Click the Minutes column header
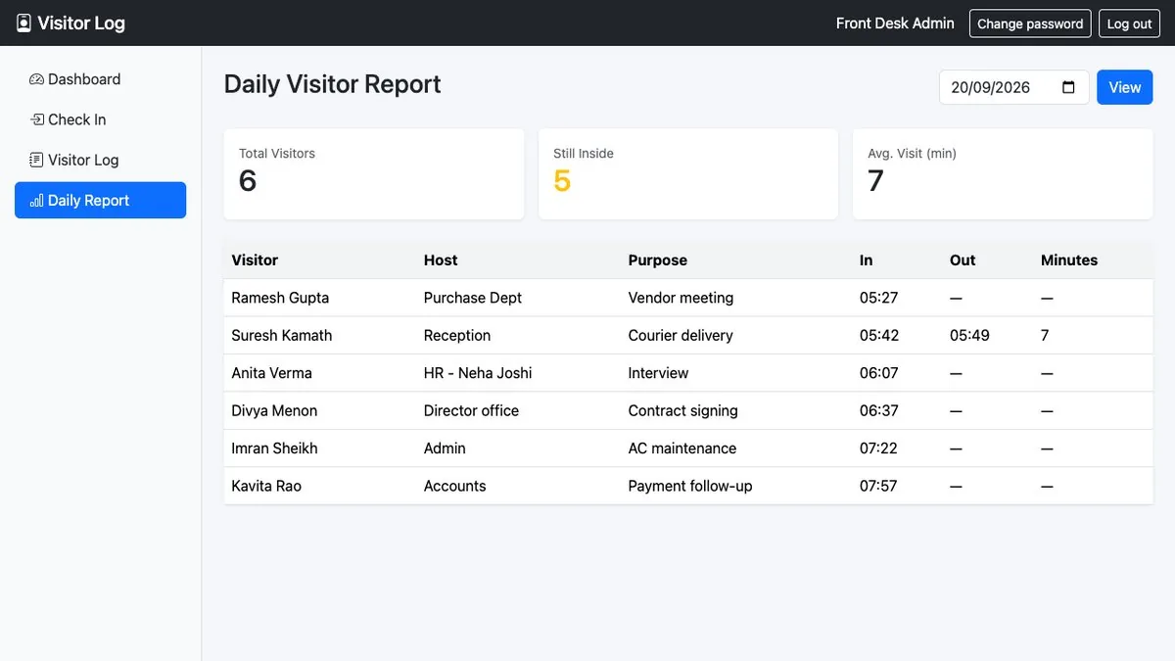The height and width of the screenshot is (661, 1175). tap(1069, 260)
